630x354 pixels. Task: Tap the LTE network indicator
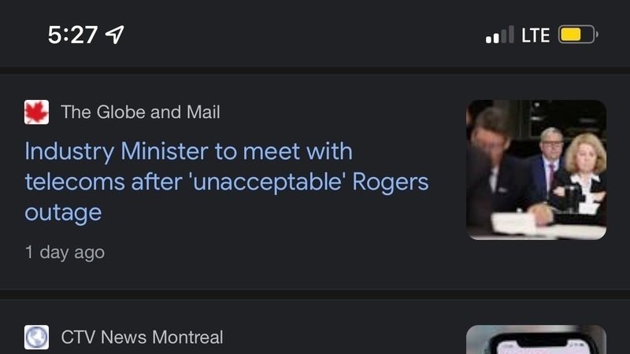click(x=535, y=35)
